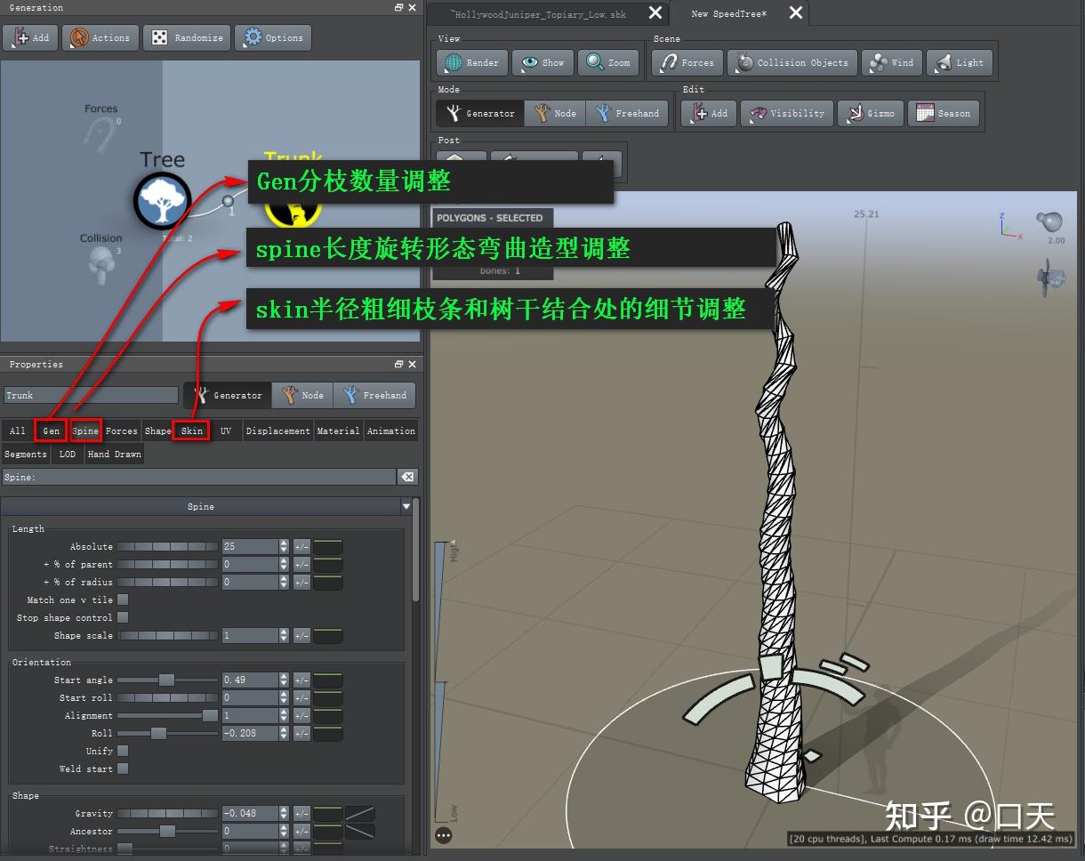1085x861 pixels.
Task: Open the Material properties tab
Action: [x=339, y=430]
